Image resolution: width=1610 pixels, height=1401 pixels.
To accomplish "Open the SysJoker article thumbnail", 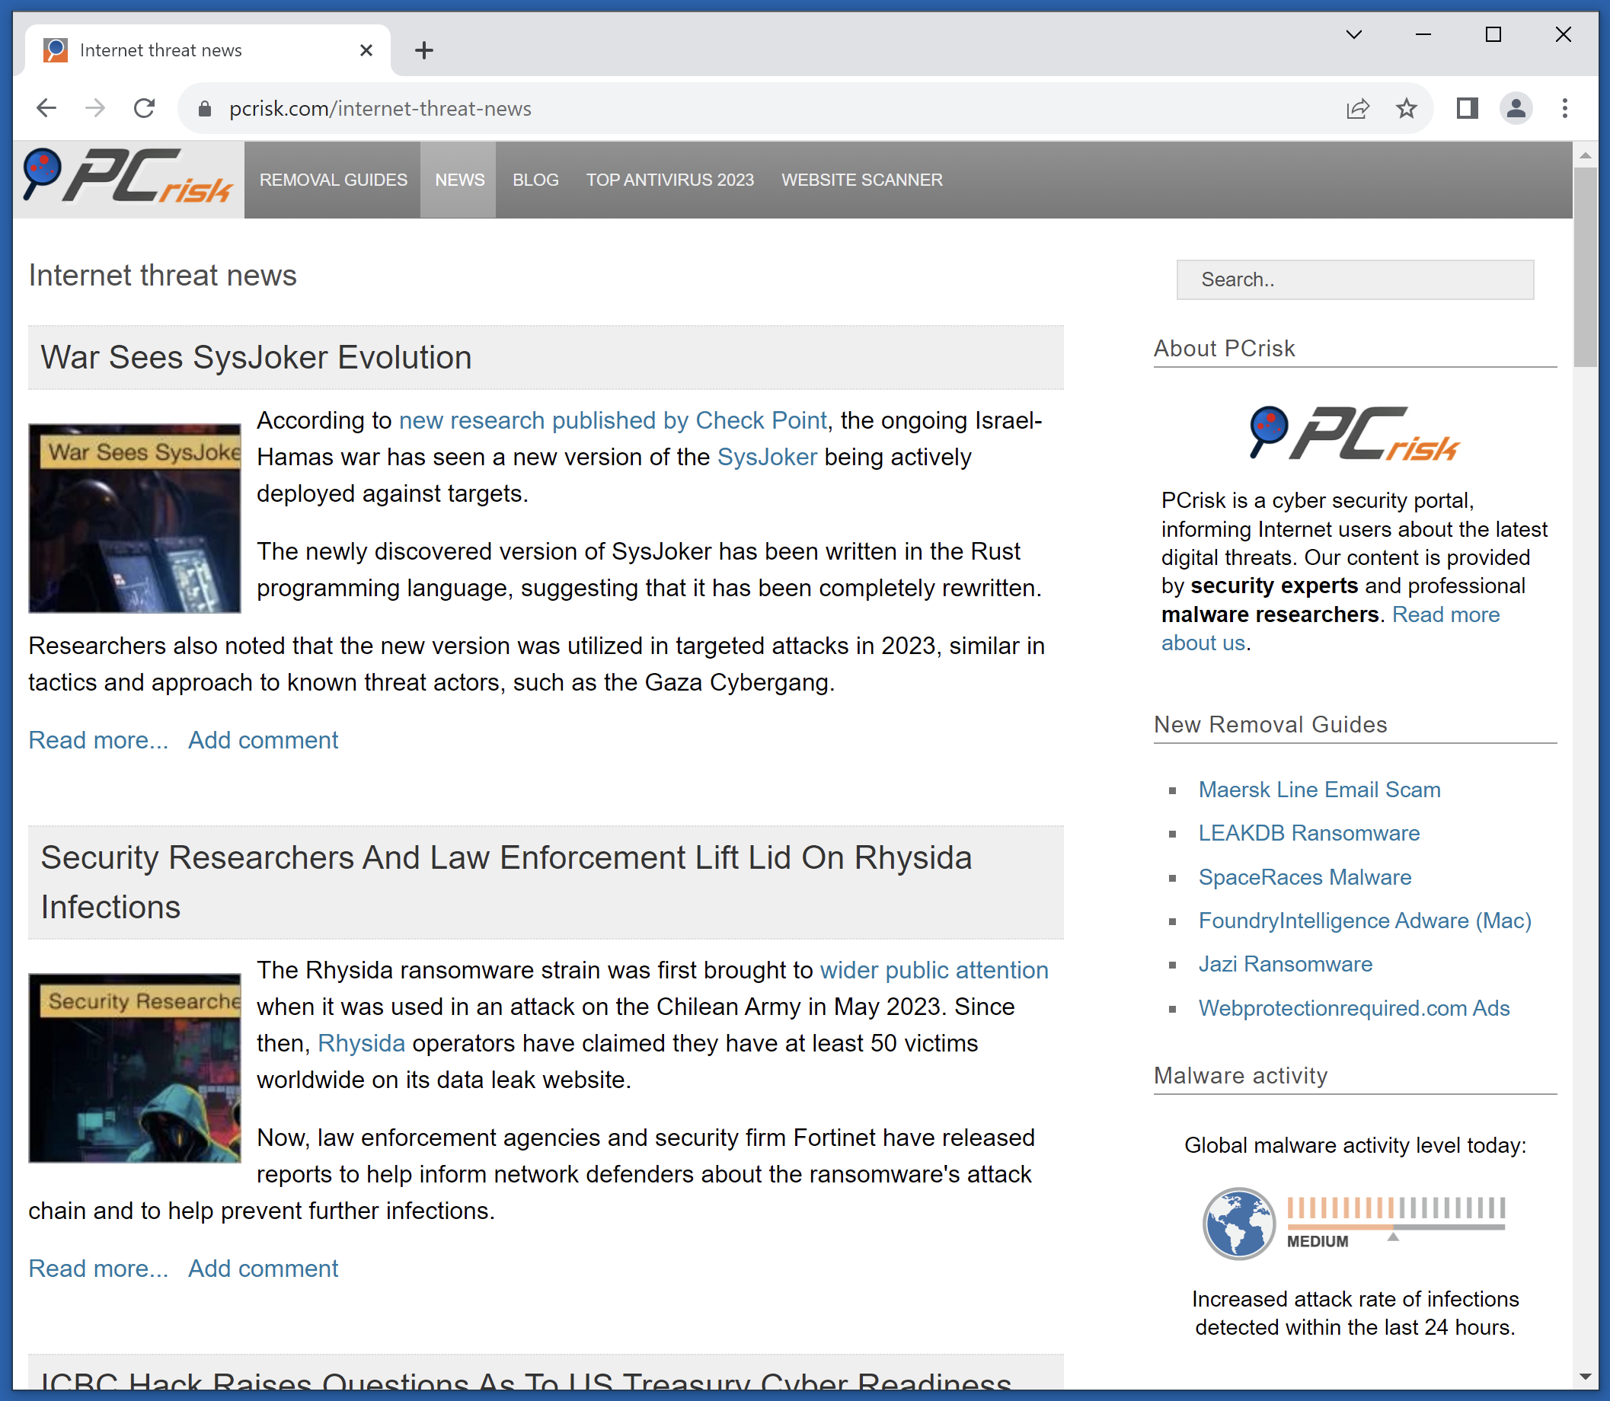I will (x=135, y=519).
